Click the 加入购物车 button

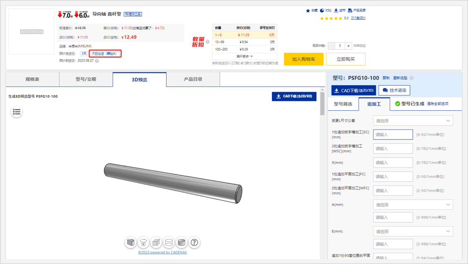[303, 59]
